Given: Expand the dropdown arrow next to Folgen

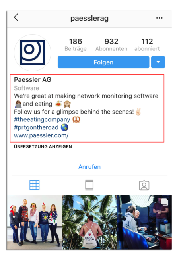Looking at the screenshot, I should point(158,62).
